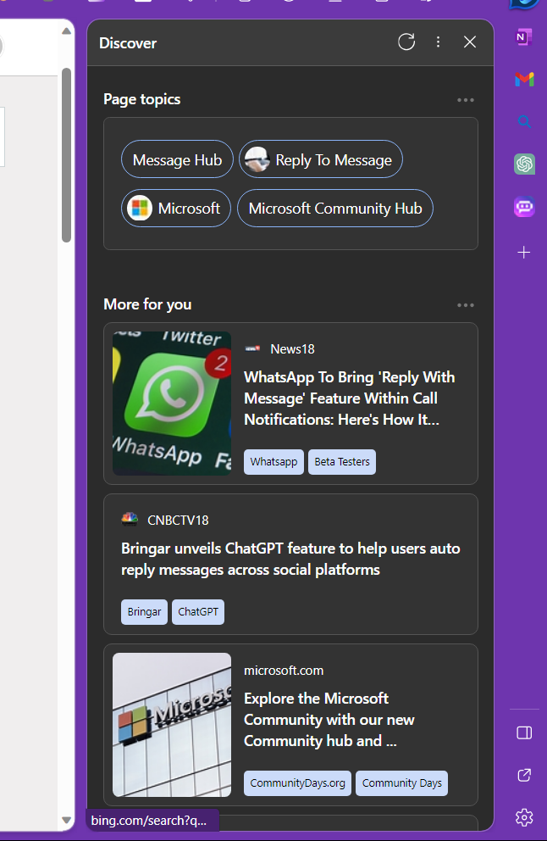Open OneNote from the sidebar
The height and width of the screenshot is (841, 547).
pos(524,37)
